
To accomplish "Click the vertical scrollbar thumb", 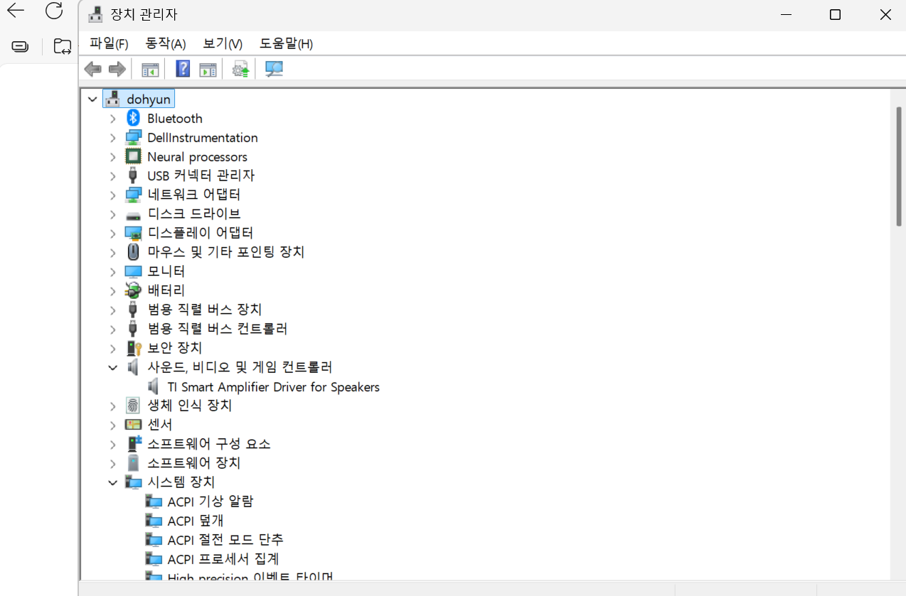I will [899, 166].
